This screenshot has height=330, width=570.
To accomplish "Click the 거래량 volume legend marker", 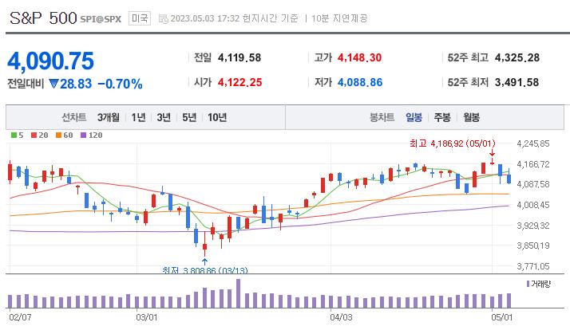I will click(x=528, y=284).
